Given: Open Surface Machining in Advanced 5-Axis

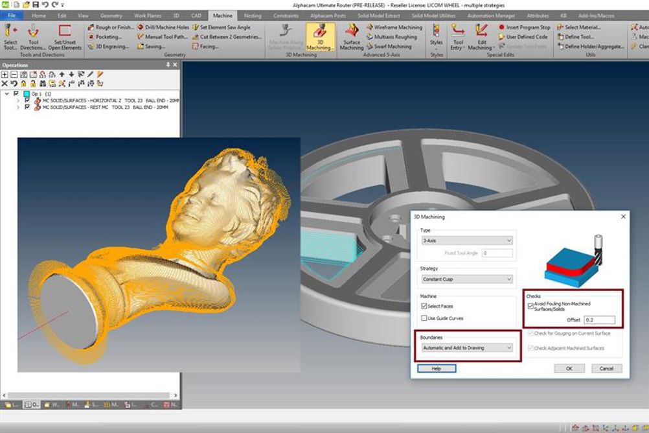Looking at the screenshot, I should [x=352, y=37].
